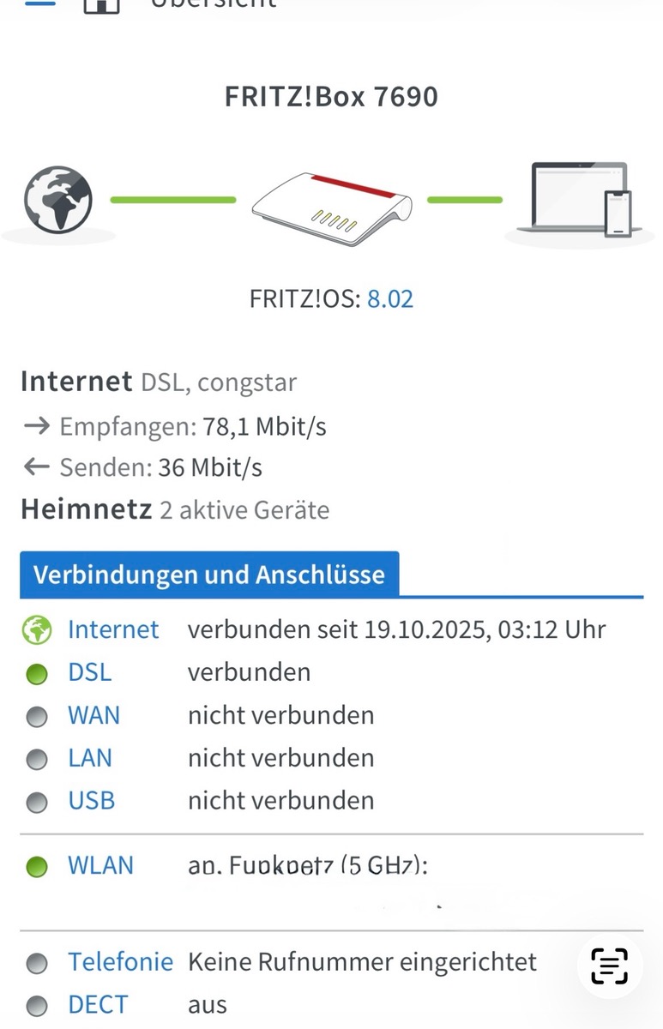
Task: Tap the live text scan icon
Action: click(x=609, y=966)
